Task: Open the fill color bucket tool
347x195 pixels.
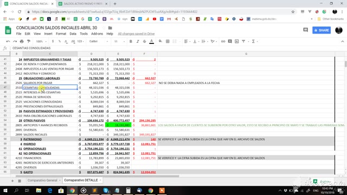Action: (x=160, y=41)
